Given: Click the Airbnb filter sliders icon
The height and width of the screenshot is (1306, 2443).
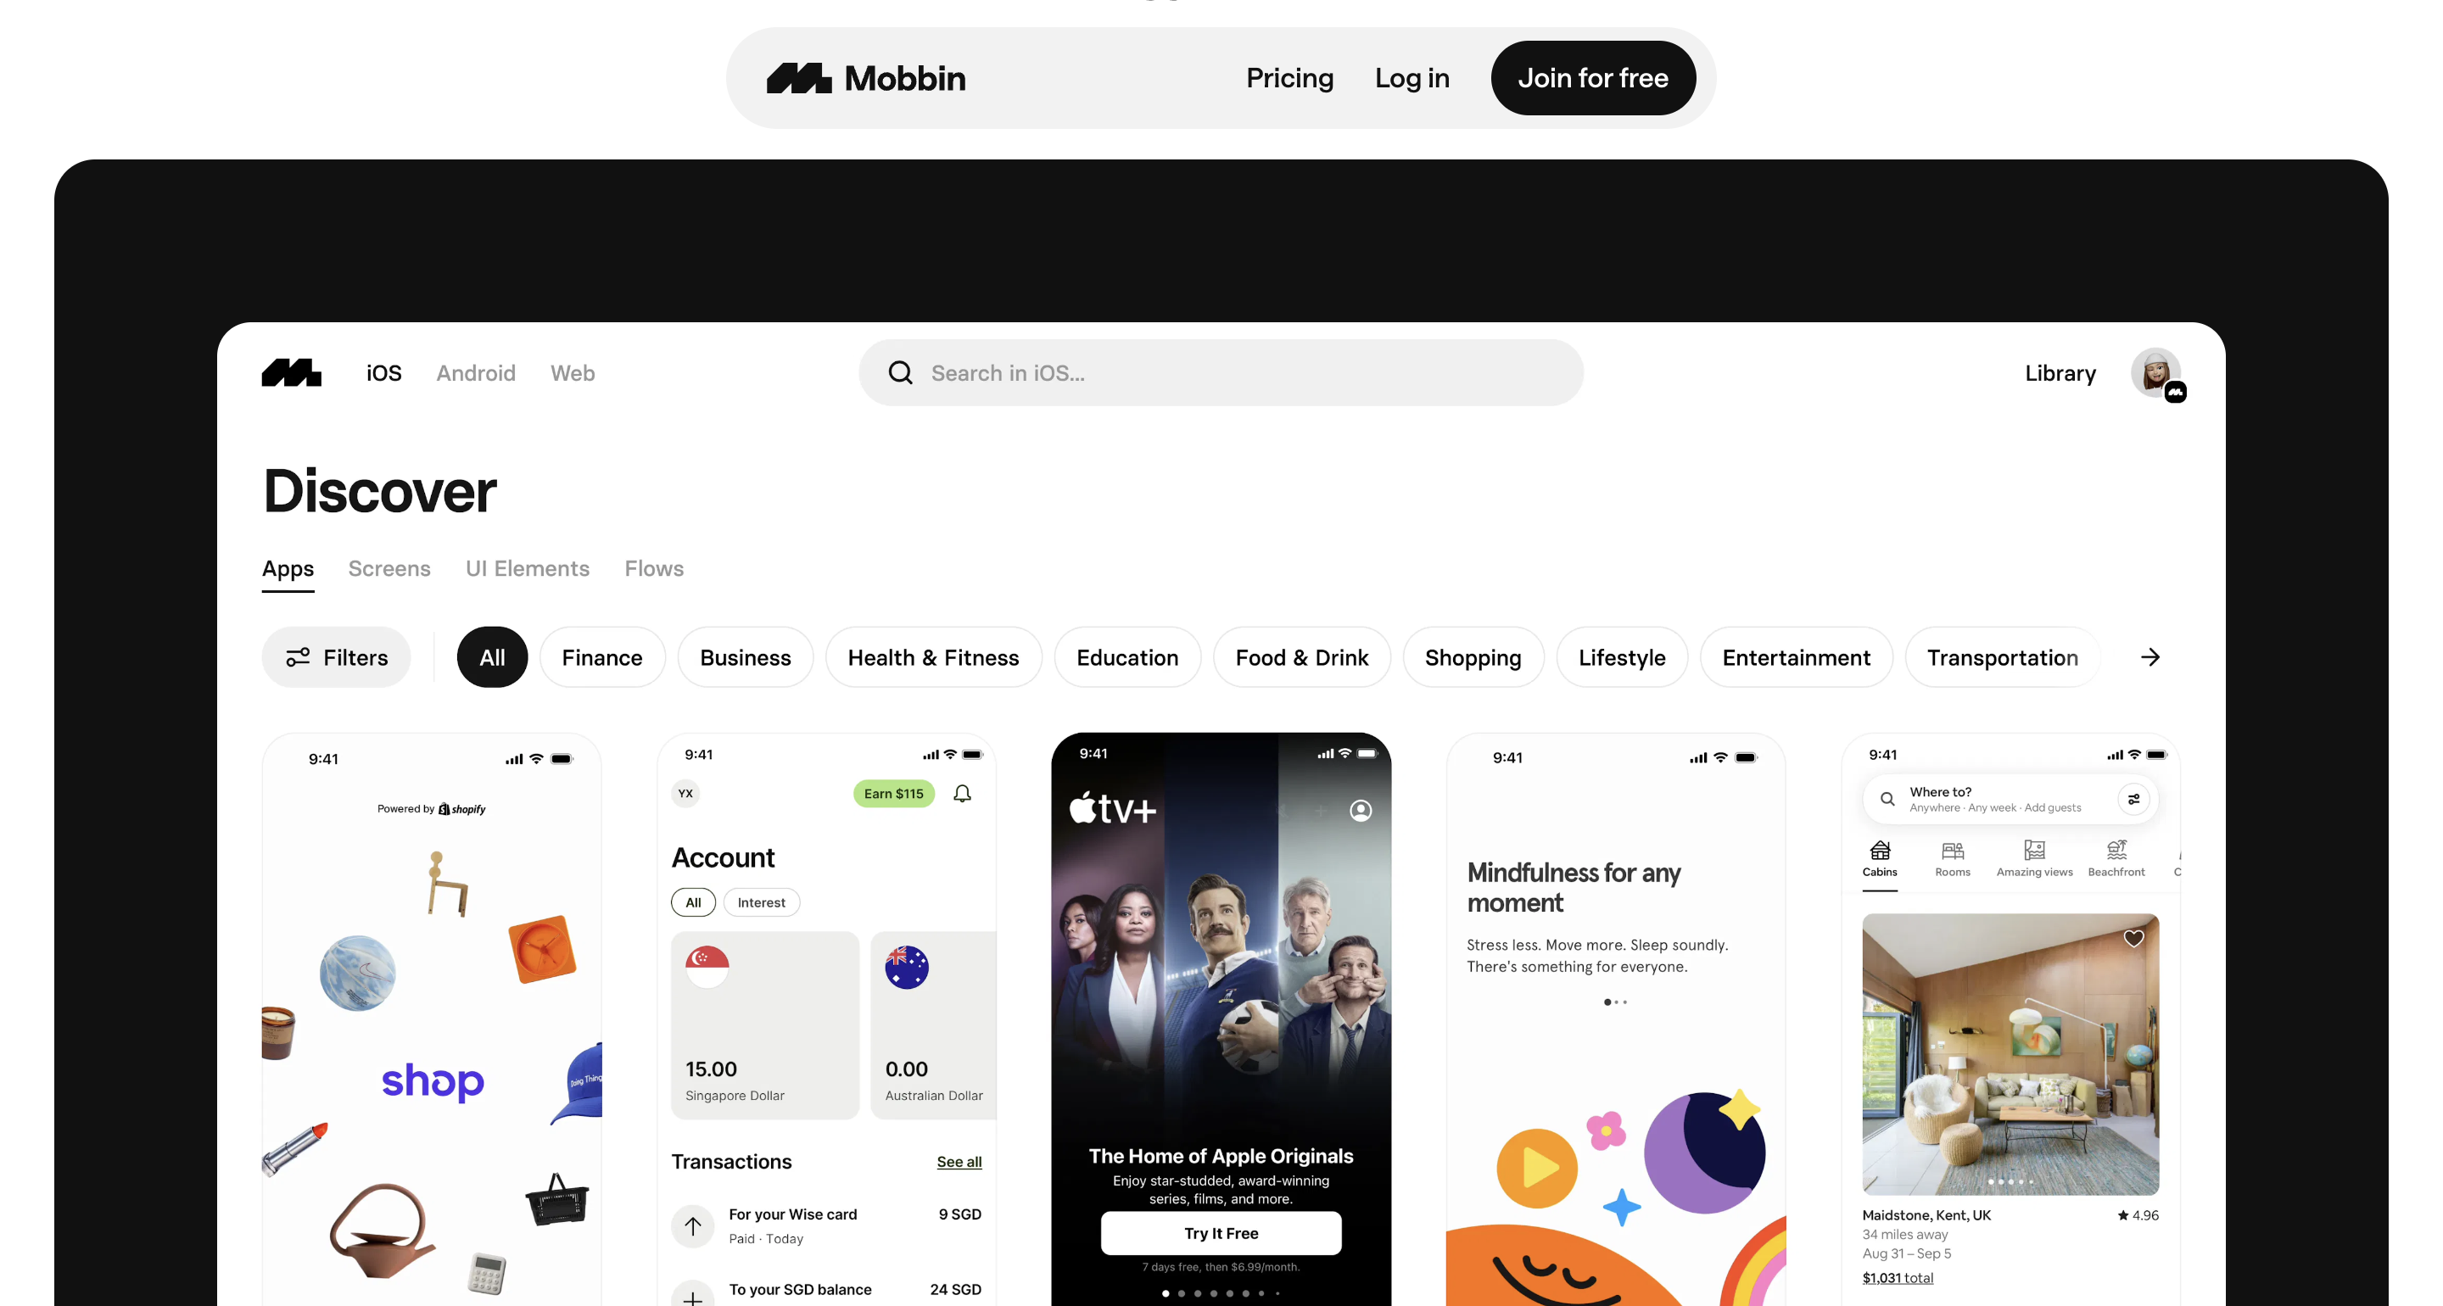Looking at the screenshot, I should click(2133, 800).
